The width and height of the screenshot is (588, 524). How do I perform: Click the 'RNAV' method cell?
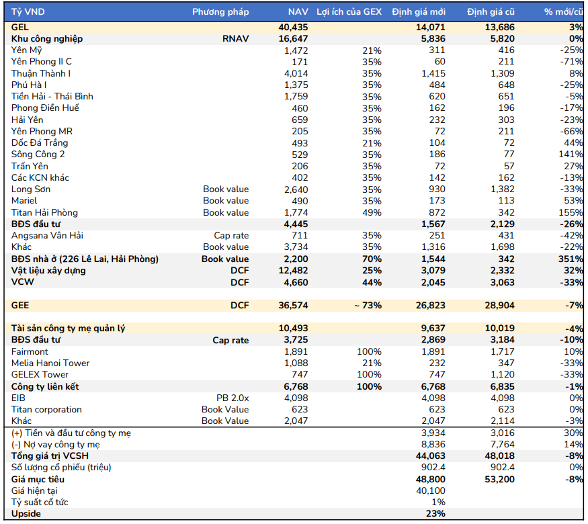236,38
